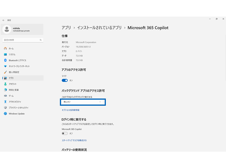Screen dimensions: 226x168
Task: Minimize the Settings window
Action: coord(210,19)
